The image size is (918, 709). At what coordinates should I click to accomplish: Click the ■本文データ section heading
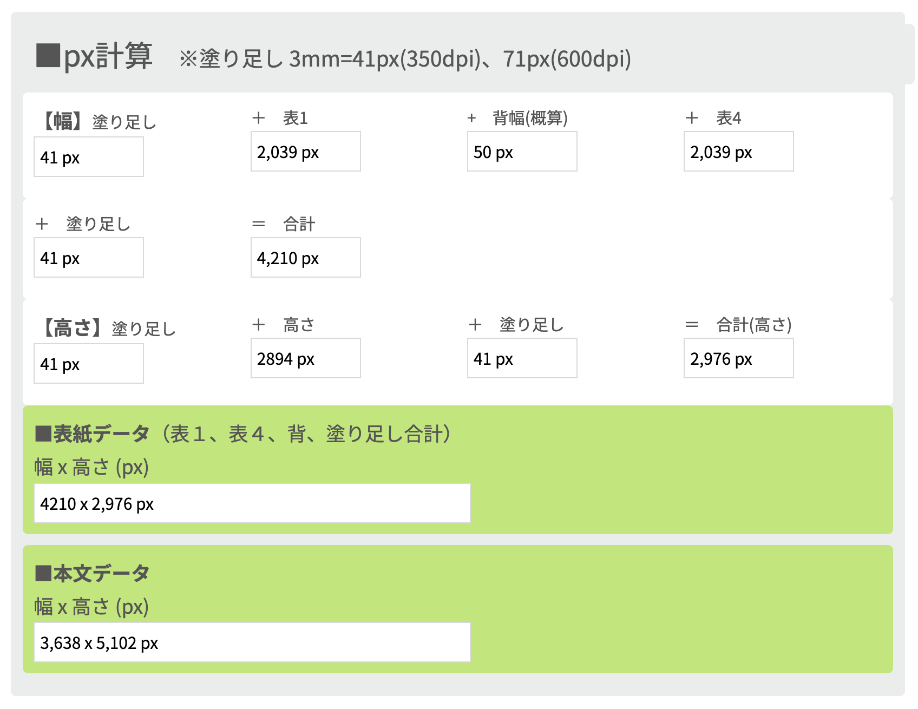[x=92, y=573]
